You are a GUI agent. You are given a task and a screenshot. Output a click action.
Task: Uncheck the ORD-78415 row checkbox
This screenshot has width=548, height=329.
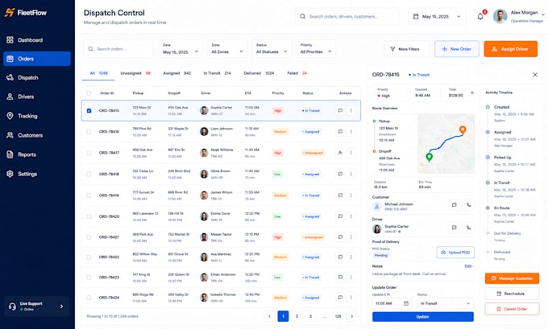(89, 110)
